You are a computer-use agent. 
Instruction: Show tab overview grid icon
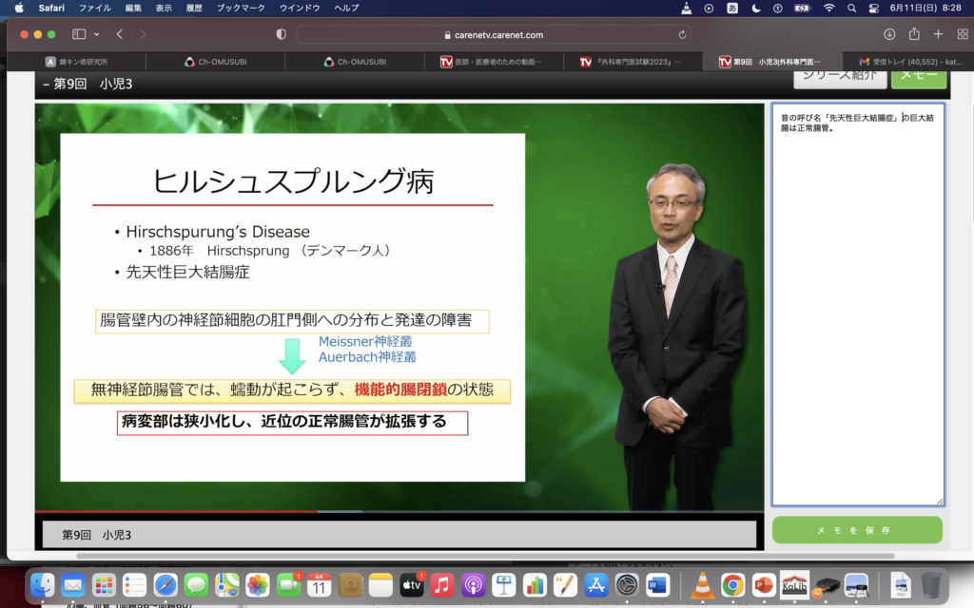[x=962, y=34]
